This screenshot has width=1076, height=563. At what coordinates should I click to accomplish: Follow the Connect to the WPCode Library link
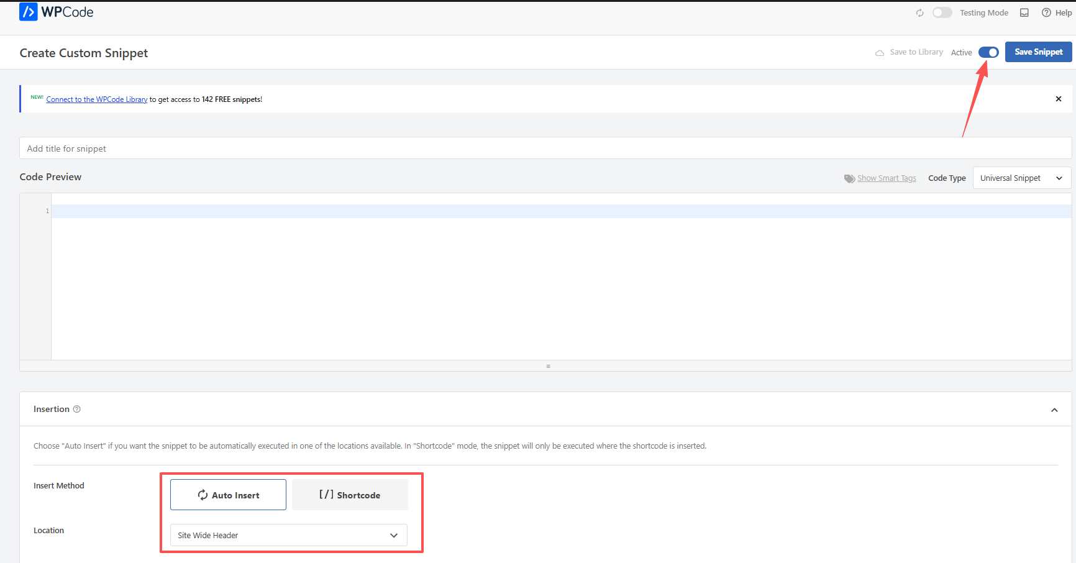97,99
